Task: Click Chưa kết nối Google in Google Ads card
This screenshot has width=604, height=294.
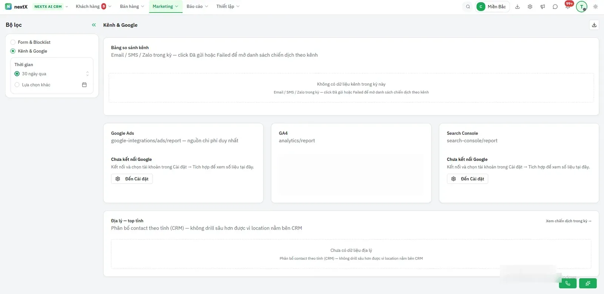Action: 131,159
